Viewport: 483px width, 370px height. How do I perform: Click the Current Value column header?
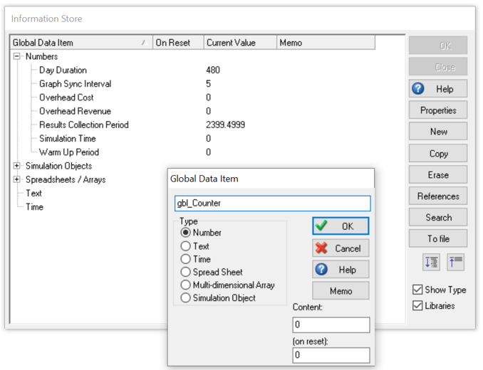pyautogui.click(x=239, y=43)
